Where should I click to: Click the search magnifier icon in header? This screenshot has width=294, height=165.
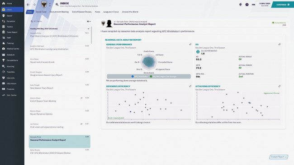[57, 5]
